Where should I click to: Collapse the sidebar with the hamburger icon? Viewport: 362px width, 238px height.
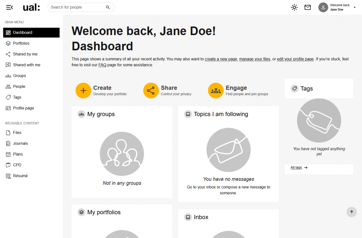pos(10,7)
